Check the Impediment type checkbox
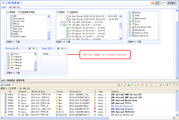This screenshot has height=120, width=179. [130, 30]
